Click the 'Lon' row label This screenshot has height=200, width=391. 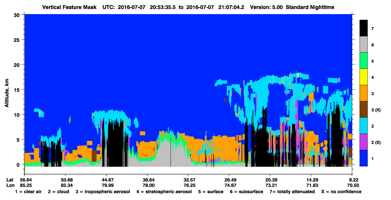tap(10, 185)
